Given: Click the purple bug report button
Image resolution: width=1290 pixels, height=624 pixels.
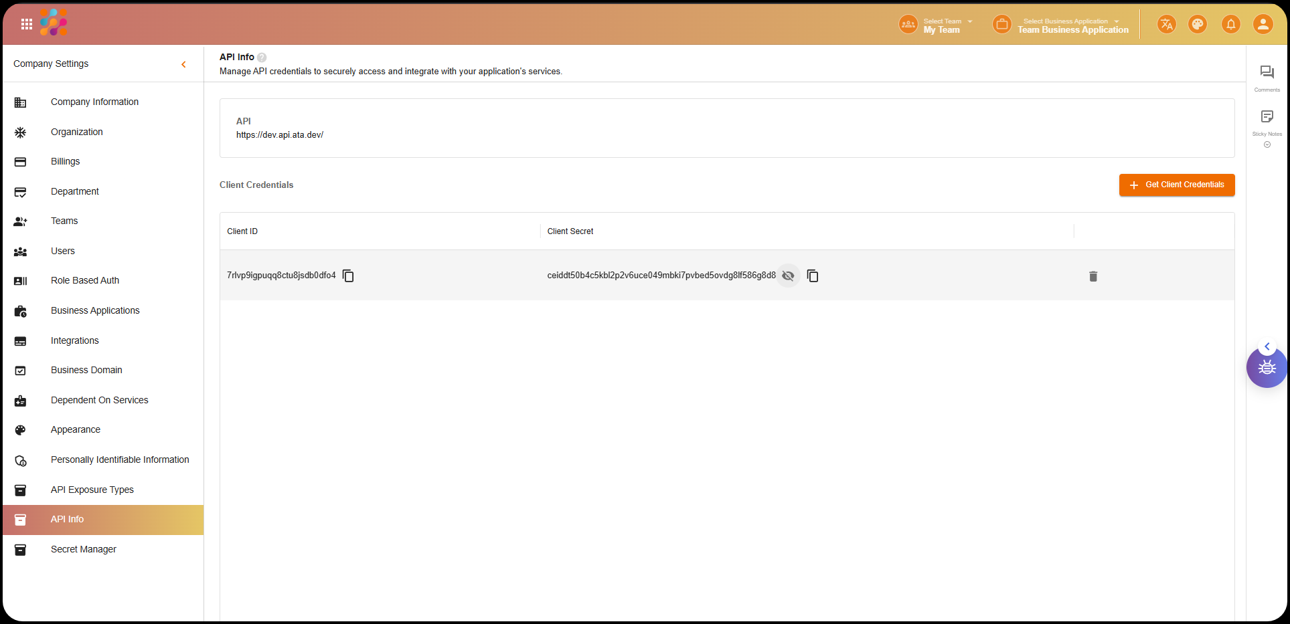Looking at the screenshot, I should [x=1267, y=367].
